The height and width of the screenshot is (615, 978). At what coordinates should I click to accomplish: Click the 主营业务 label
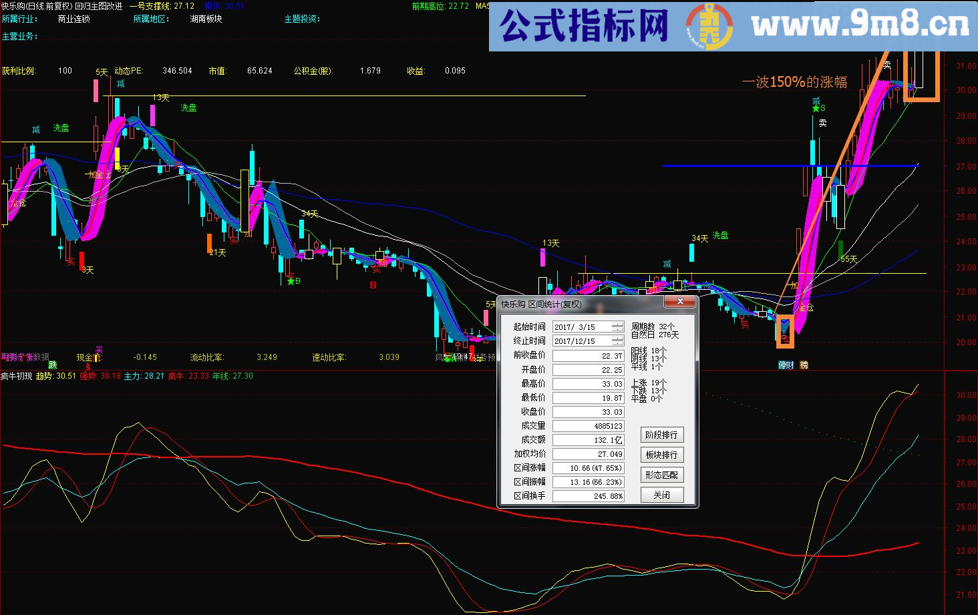click(x=19, y=36)
